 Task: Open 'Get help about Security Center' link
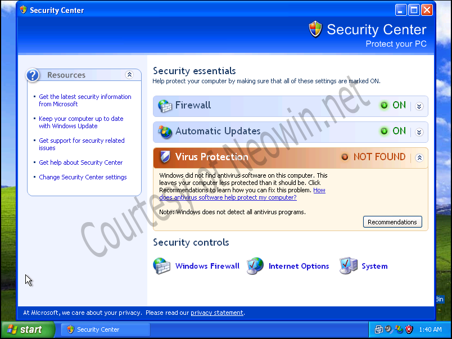click(81, 162)
